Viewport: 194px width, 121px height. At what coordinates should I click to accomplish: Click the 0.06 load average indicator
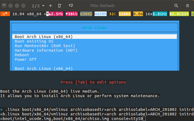coord(138,14)
